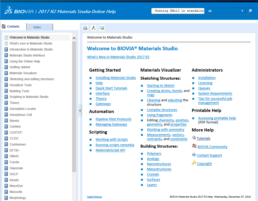Follow the Pipeline Pilot Protocols link

tap(113, 119)
